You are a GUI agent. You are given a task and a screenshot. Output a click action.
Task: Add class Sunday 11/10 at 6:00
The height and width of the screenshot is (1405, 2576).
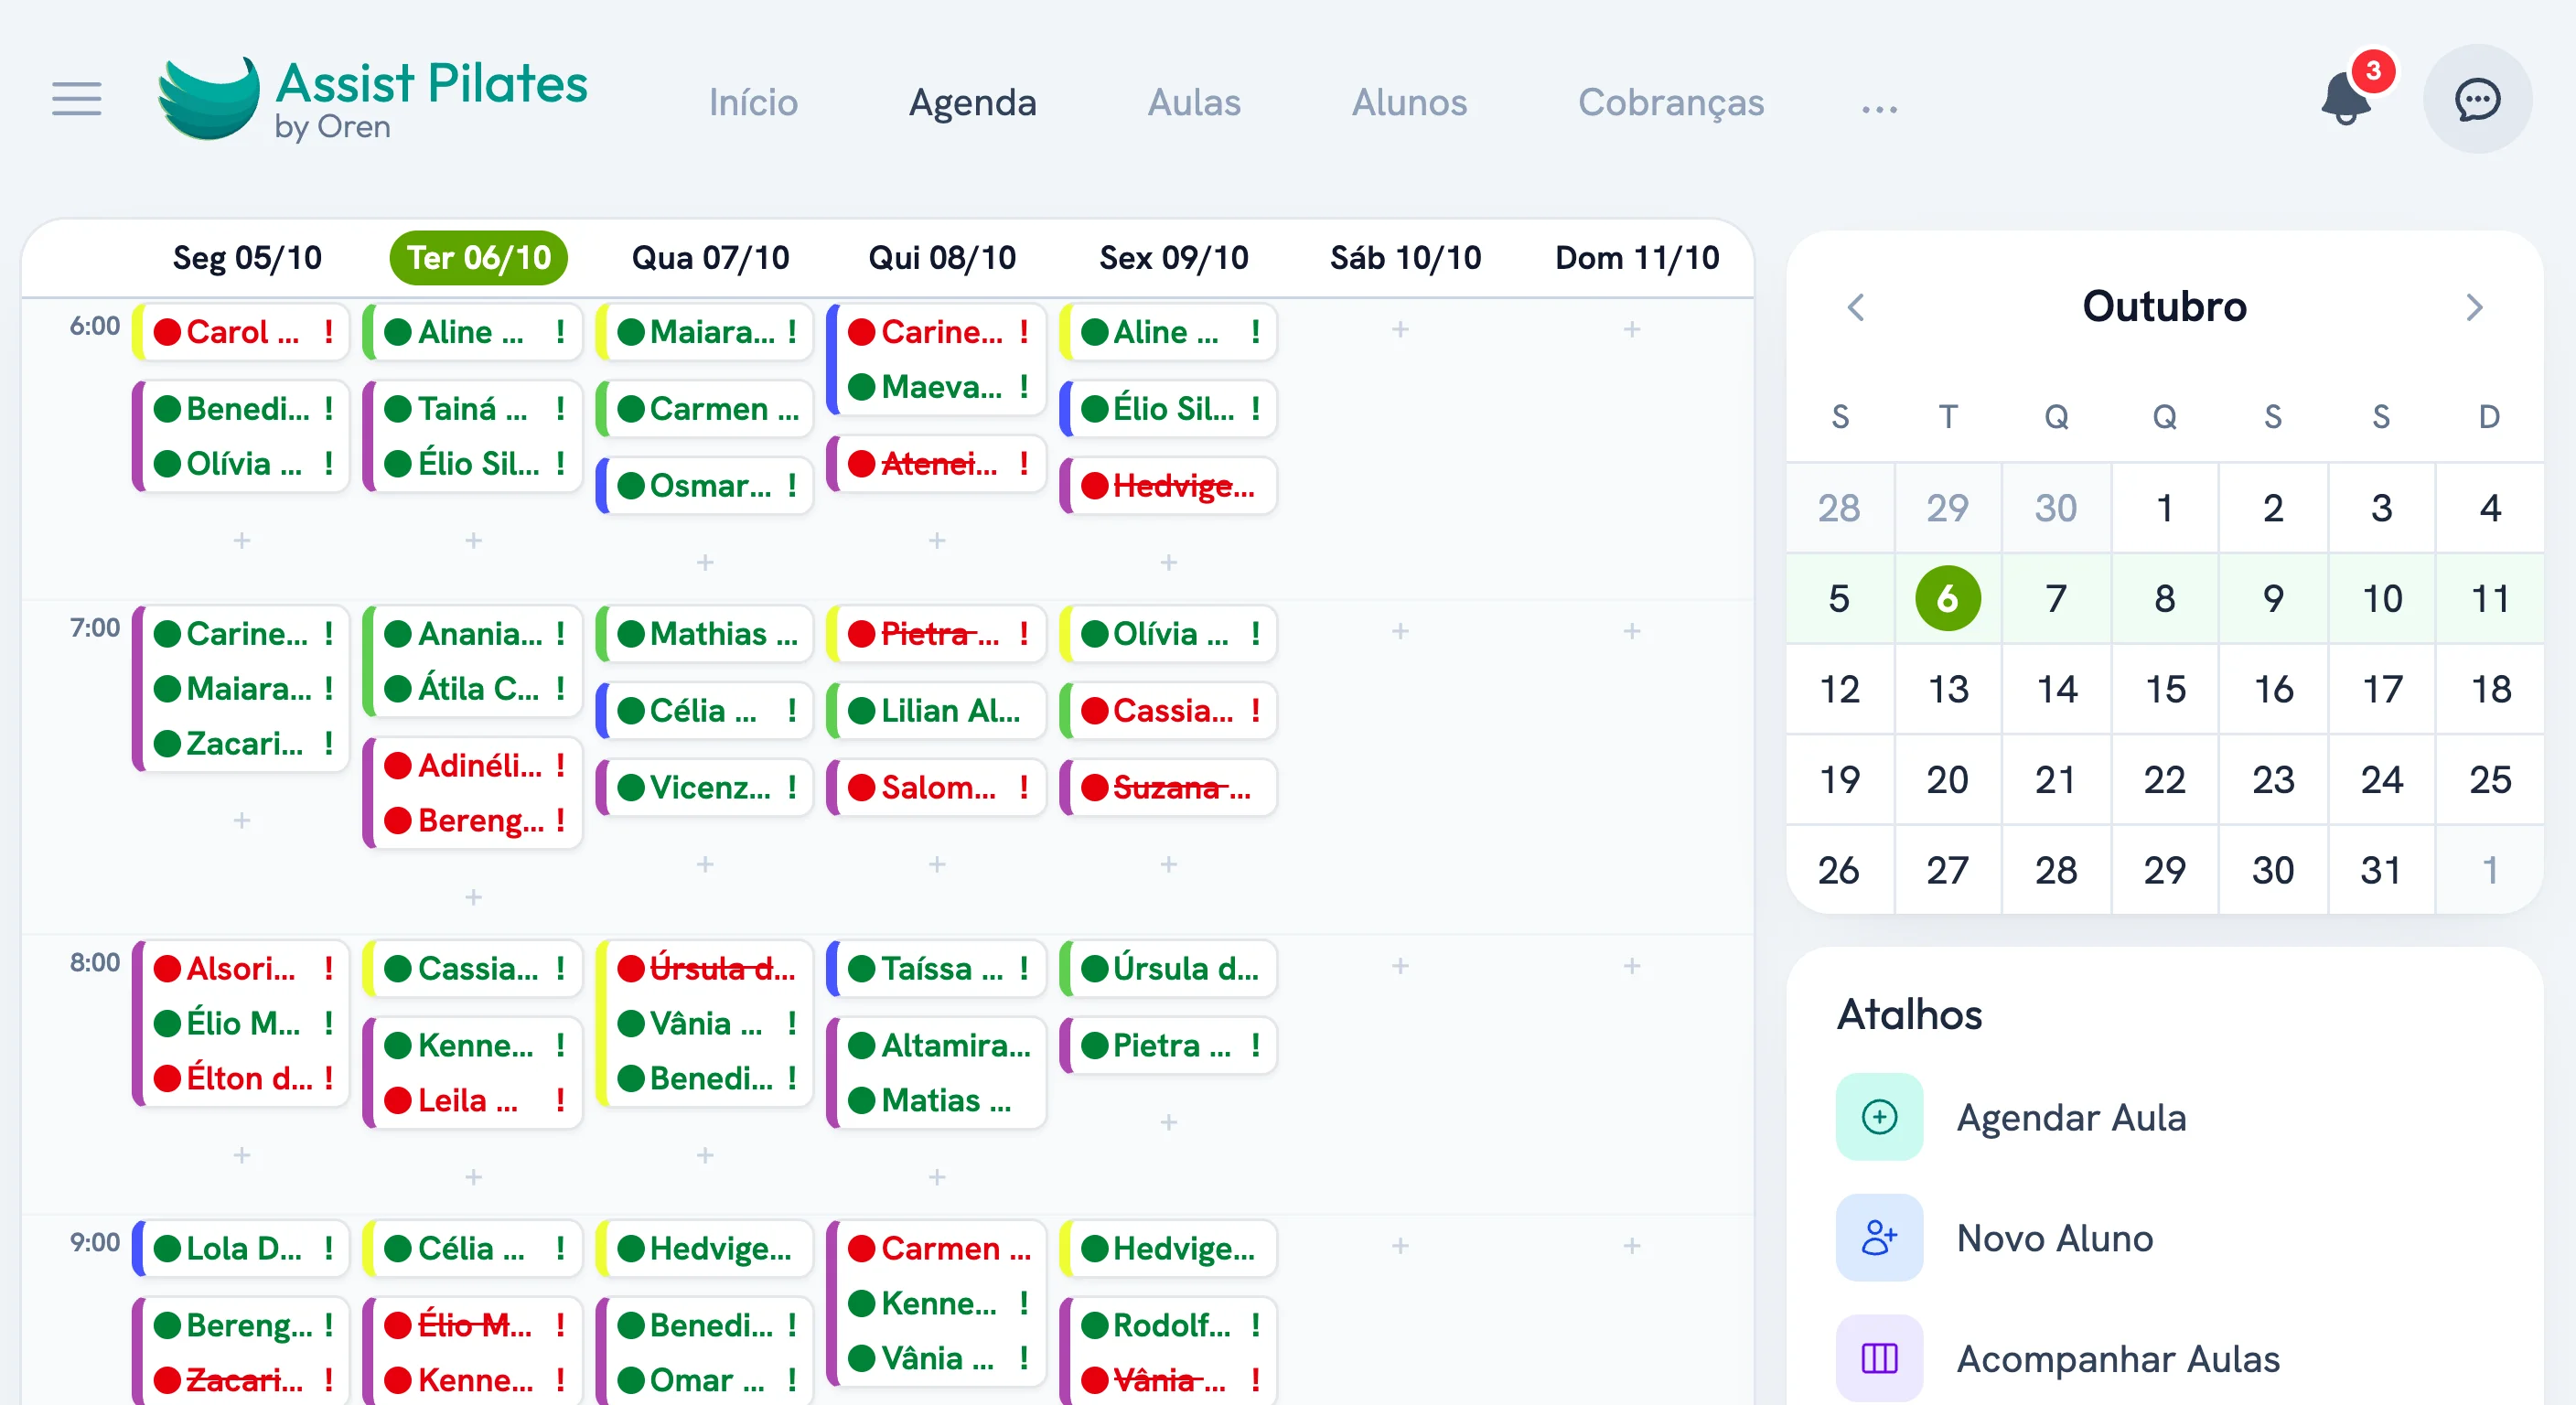pos(1632,329)
